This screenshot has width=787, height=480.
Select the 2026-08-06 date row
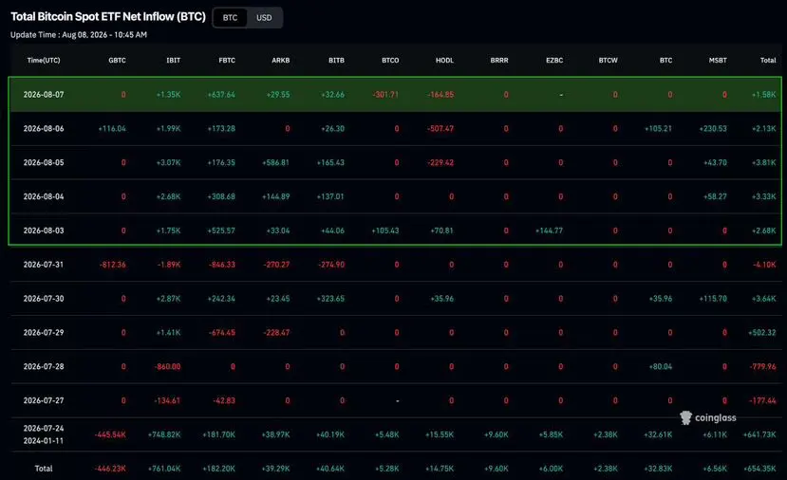point(395,128)
